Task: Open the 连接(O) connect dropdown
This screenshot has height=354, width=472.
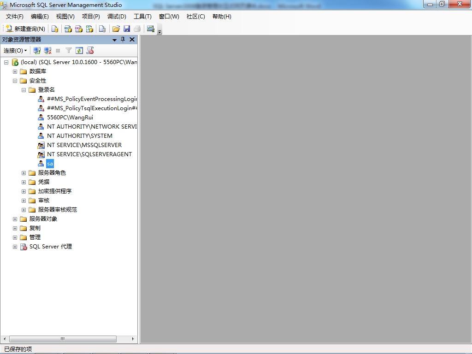Action: tap(15, 51)
